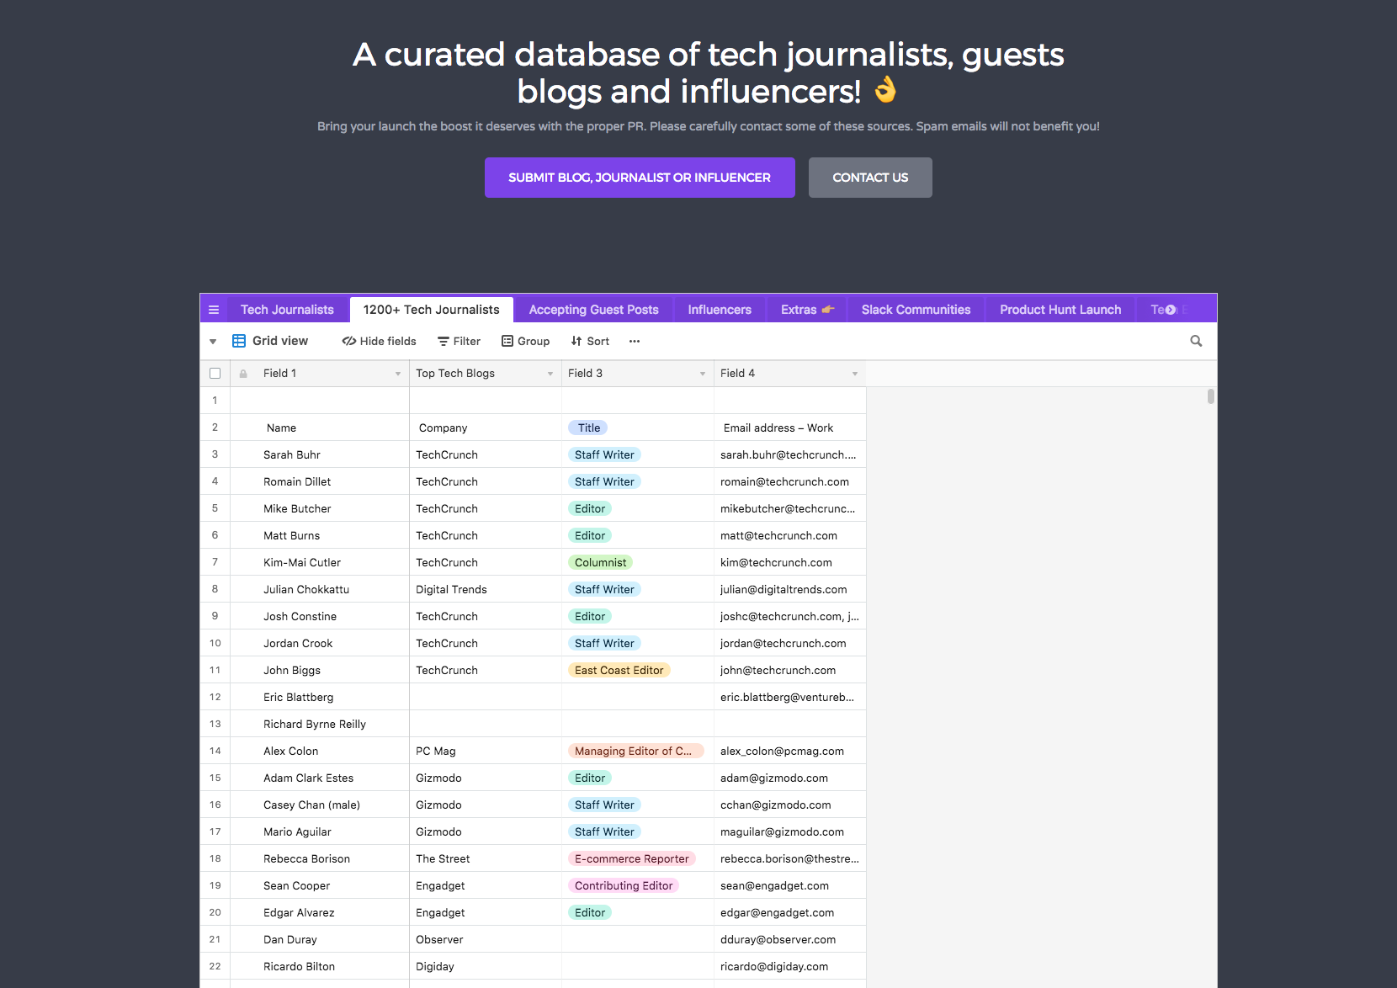1397x988 pixels.
Task: Click the search magnifier icon
Action: [x=1196, y=341]
